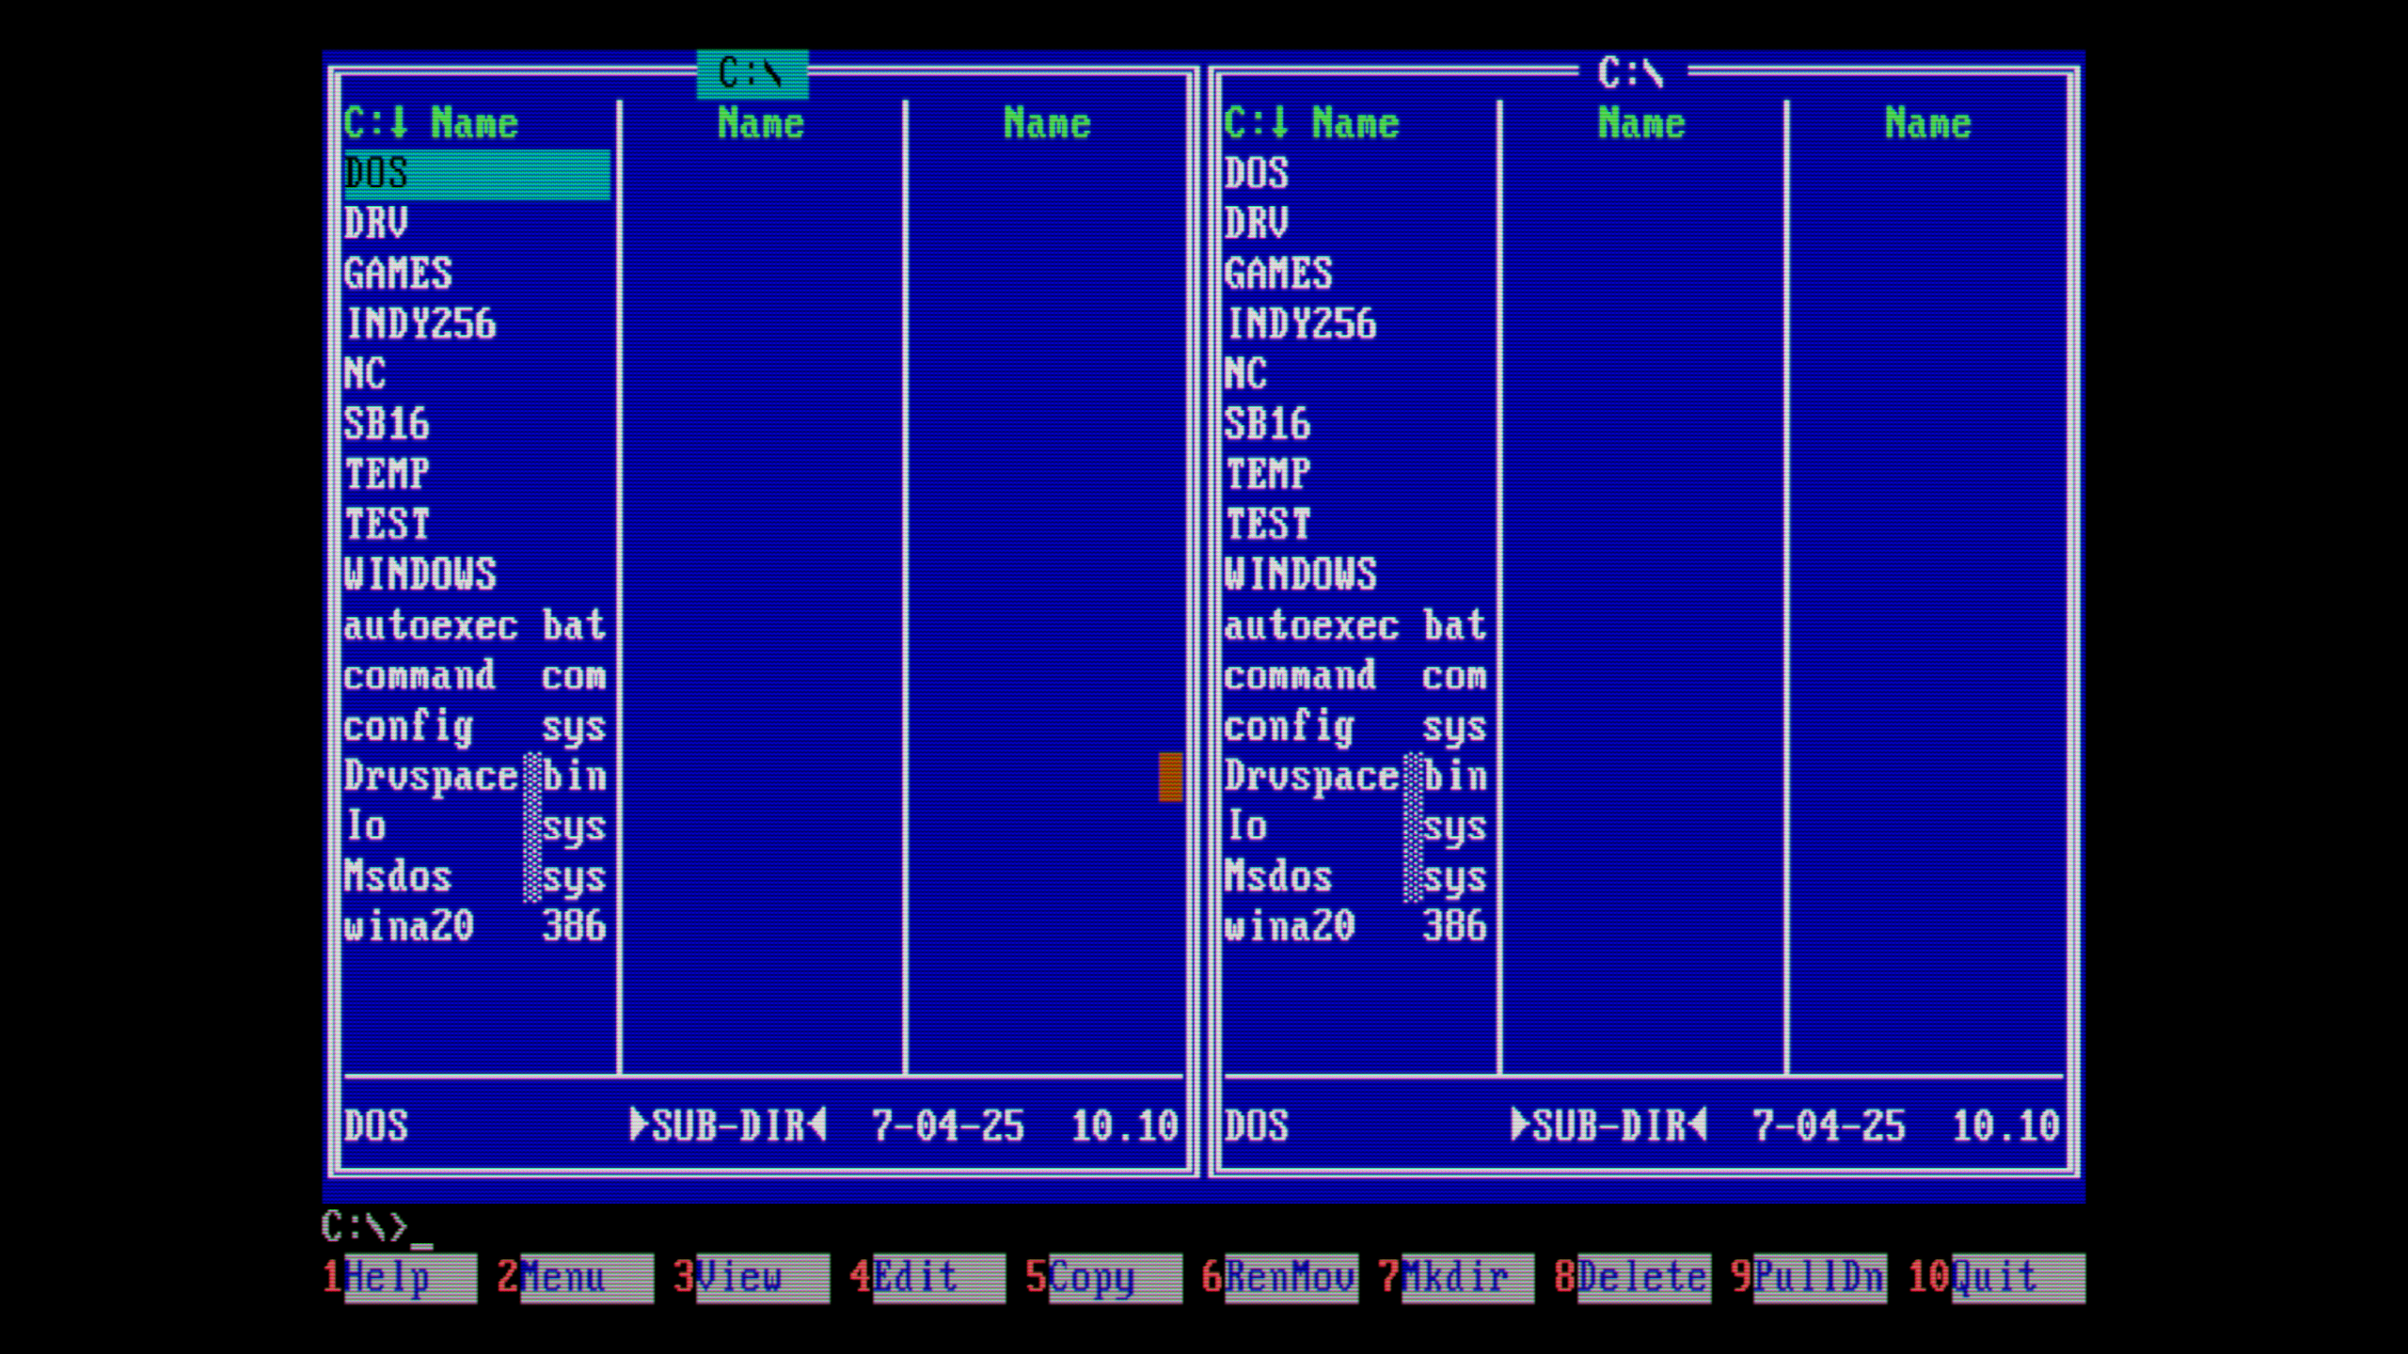Click the right panel's first-column Name header

point(1355,123)
